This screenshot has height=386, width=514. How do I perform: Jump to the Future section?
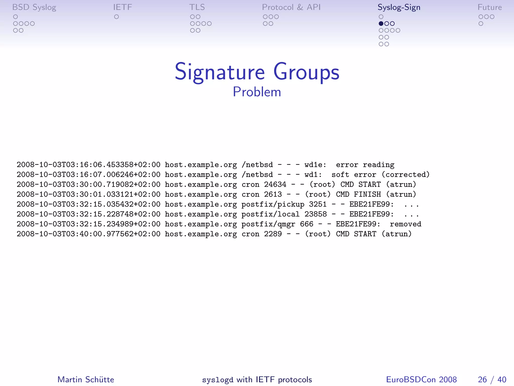[490, 7]
